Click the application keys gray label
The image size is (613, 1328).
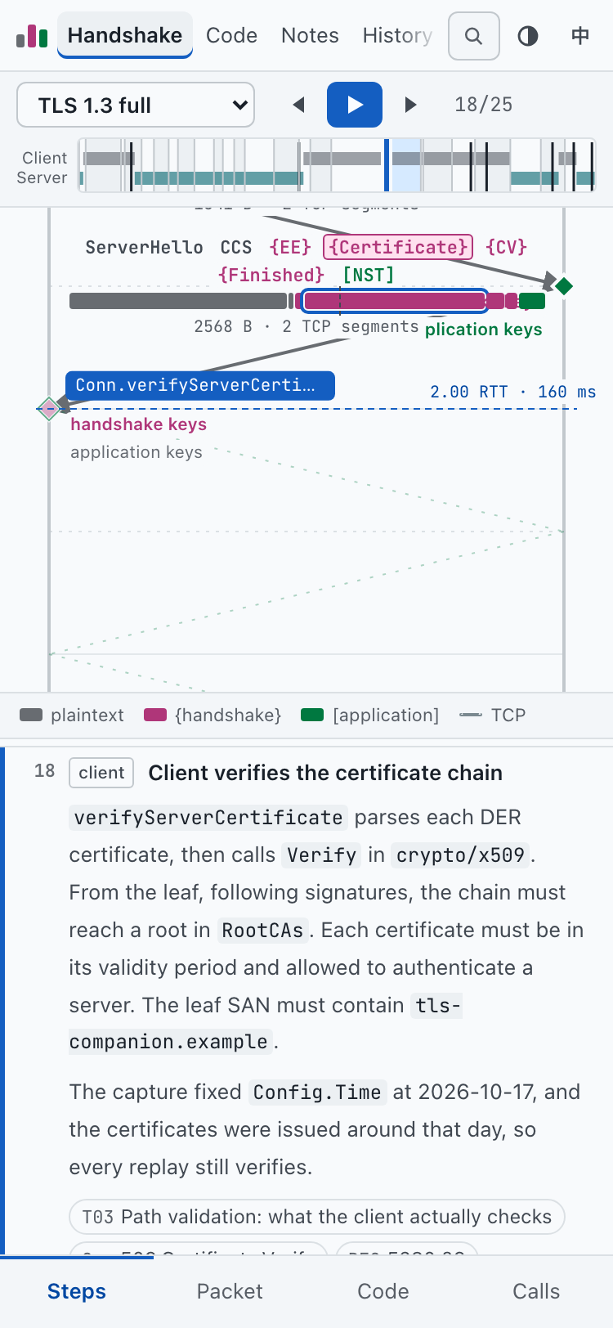point(136,452)
